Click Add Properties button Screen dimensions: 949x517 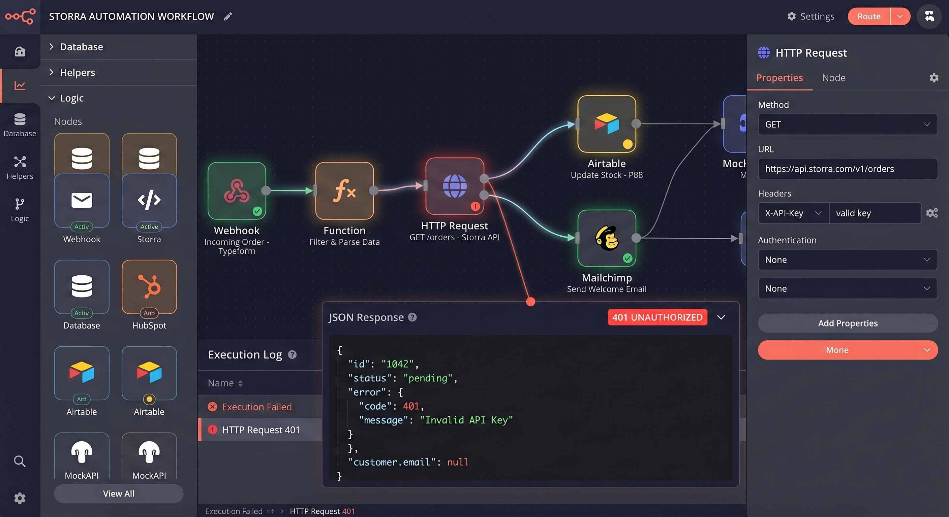pyautogui.click(x=848, y=323)
